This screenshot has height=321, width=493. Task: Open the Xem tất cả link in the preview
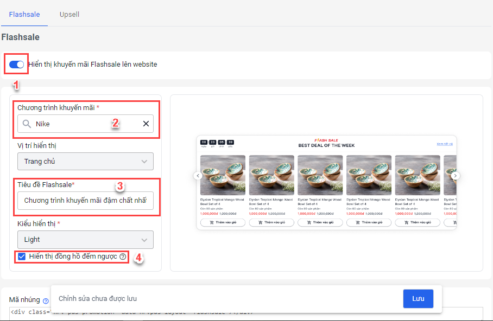445,144
